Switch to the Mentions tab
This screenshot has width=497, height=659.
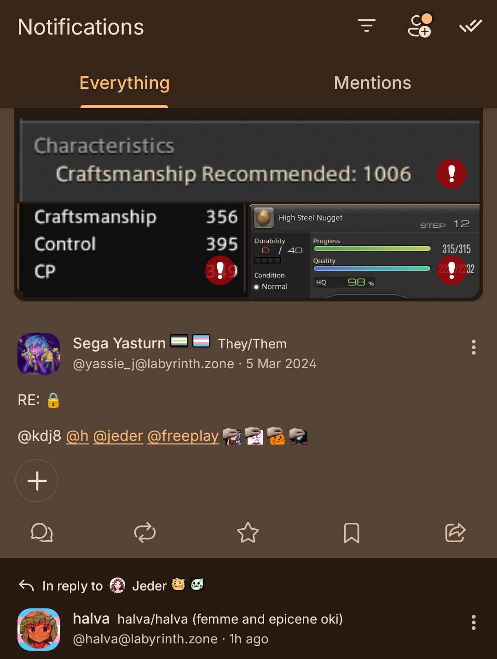(x=373, y=83)
